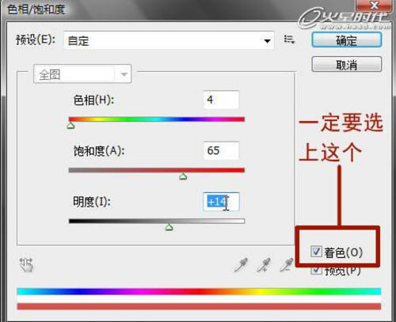This screenshot has width=396, height=322.
Task: Click the 预设(E): label
Action: [36, 40]
